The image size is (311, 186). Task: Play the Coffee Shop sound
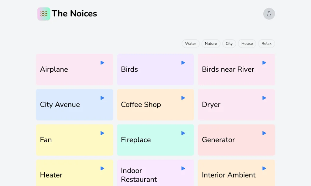pyautogui.click(x=183, y=98)
